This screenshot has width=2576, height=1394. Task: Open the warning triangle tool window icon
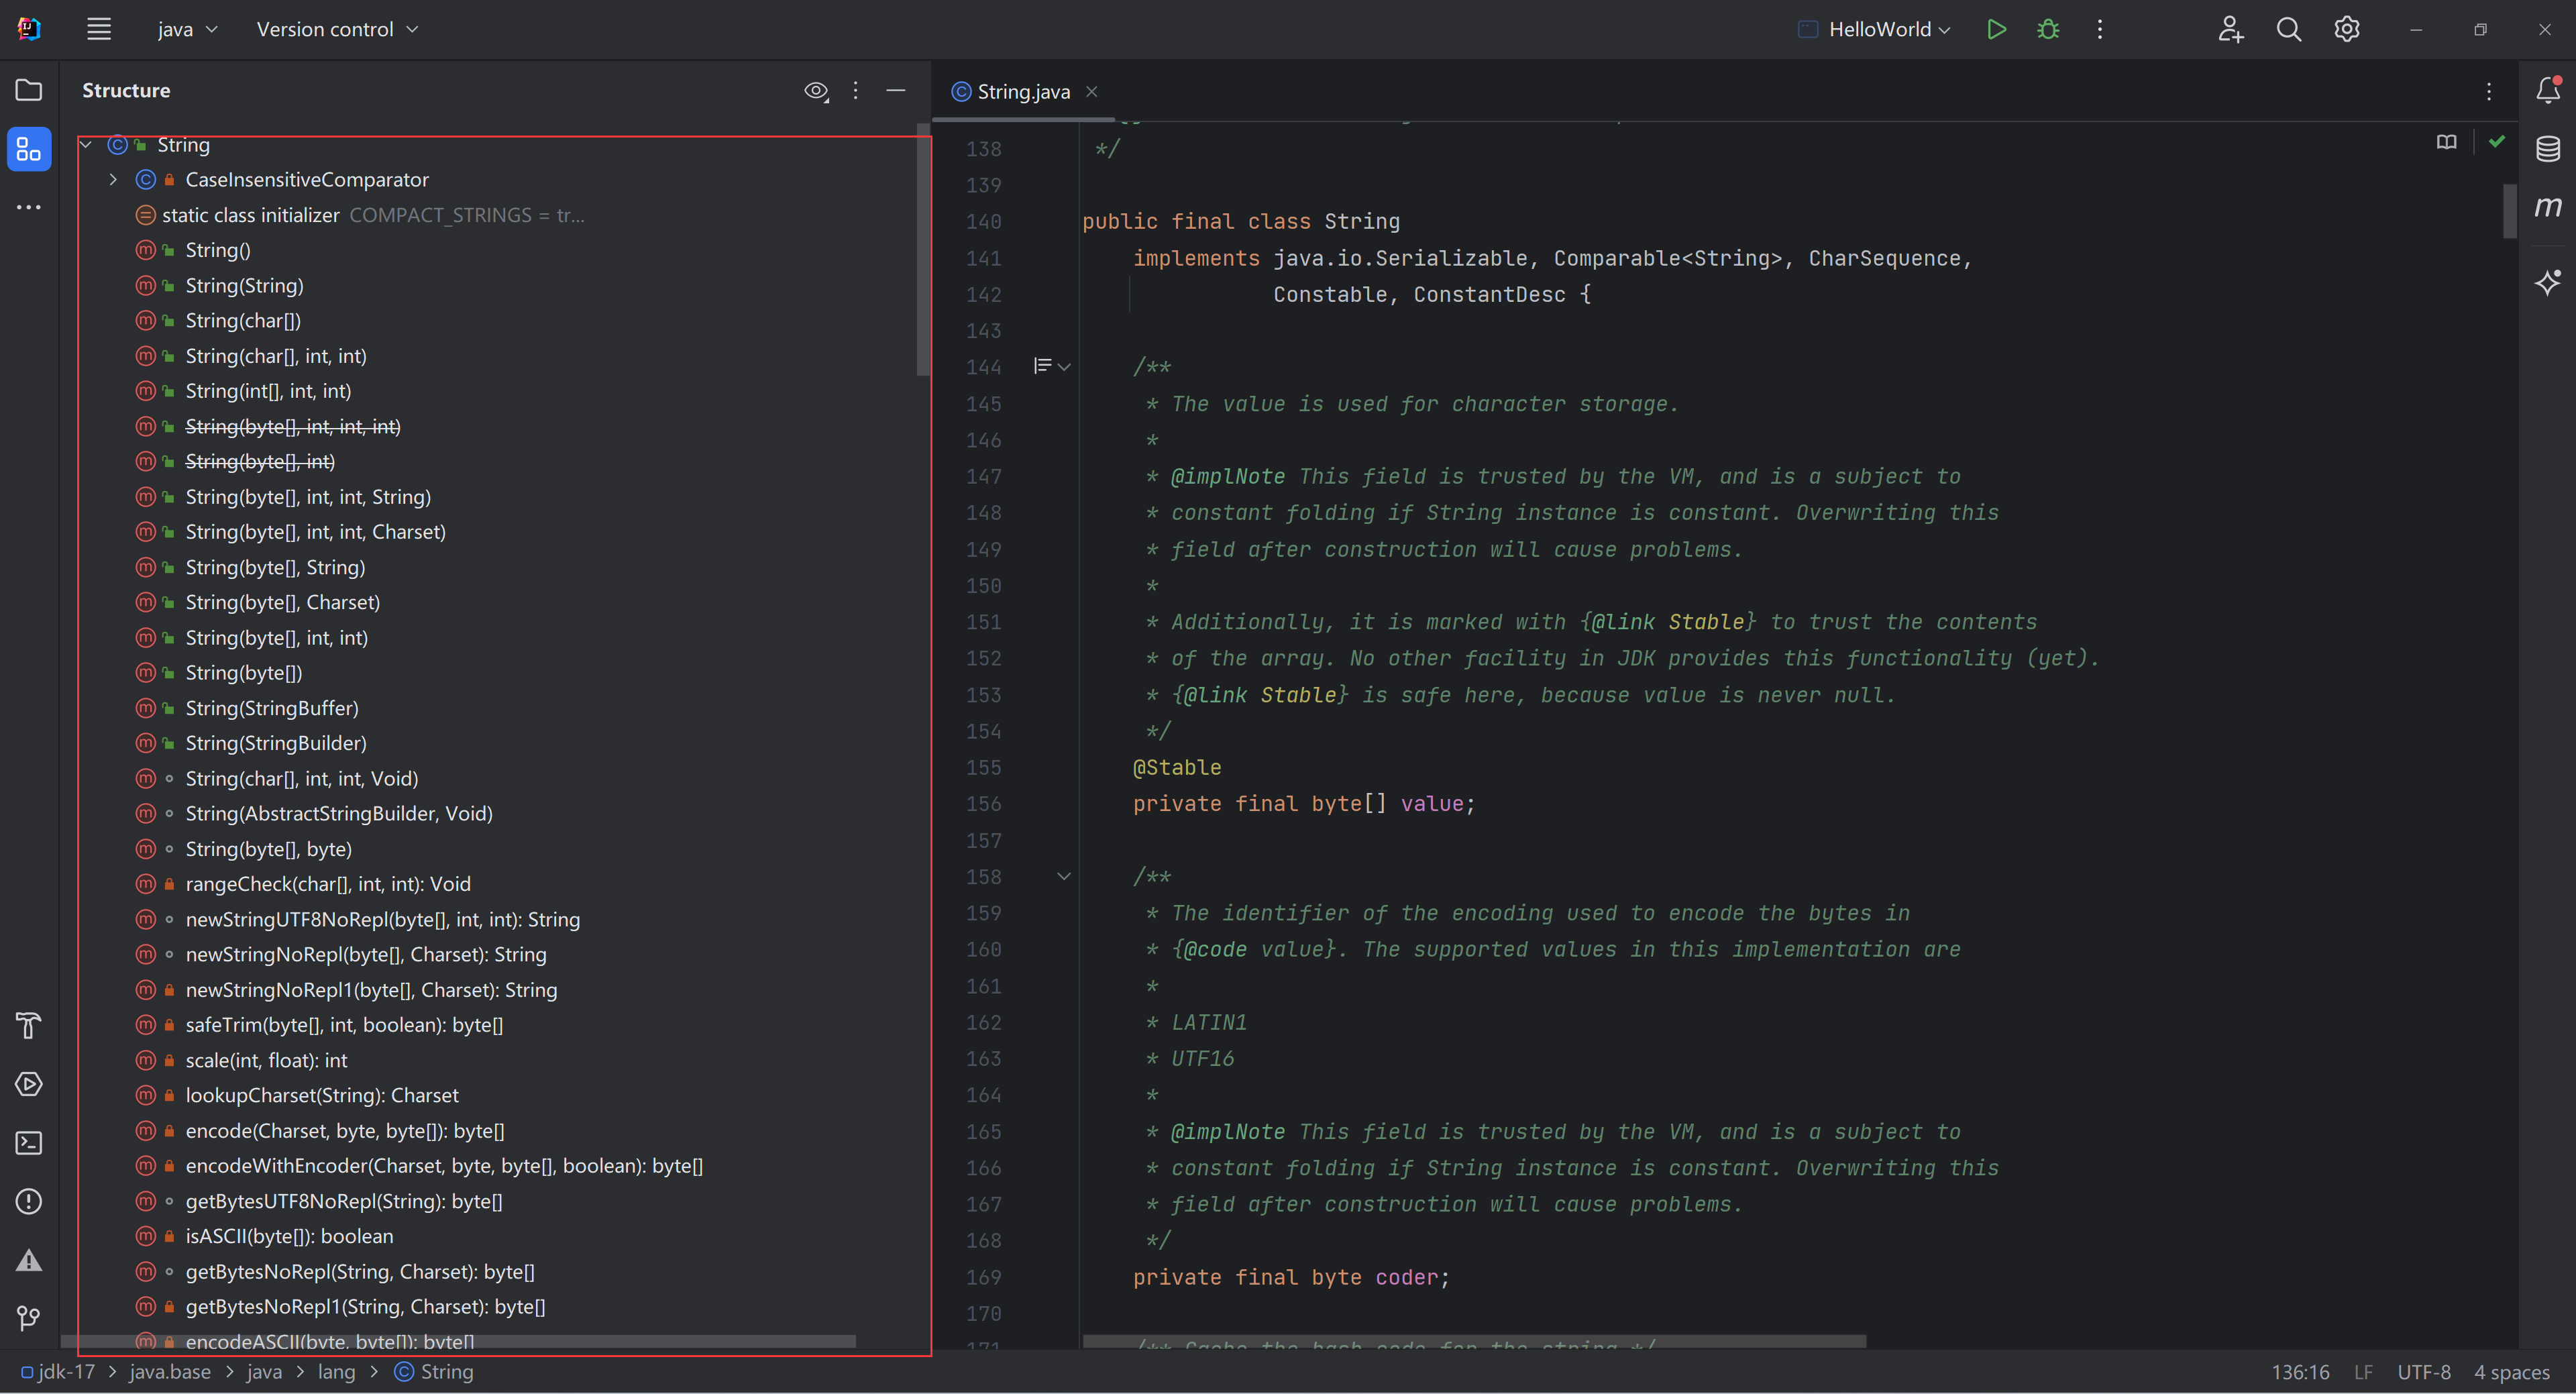tap(29, 1260)
